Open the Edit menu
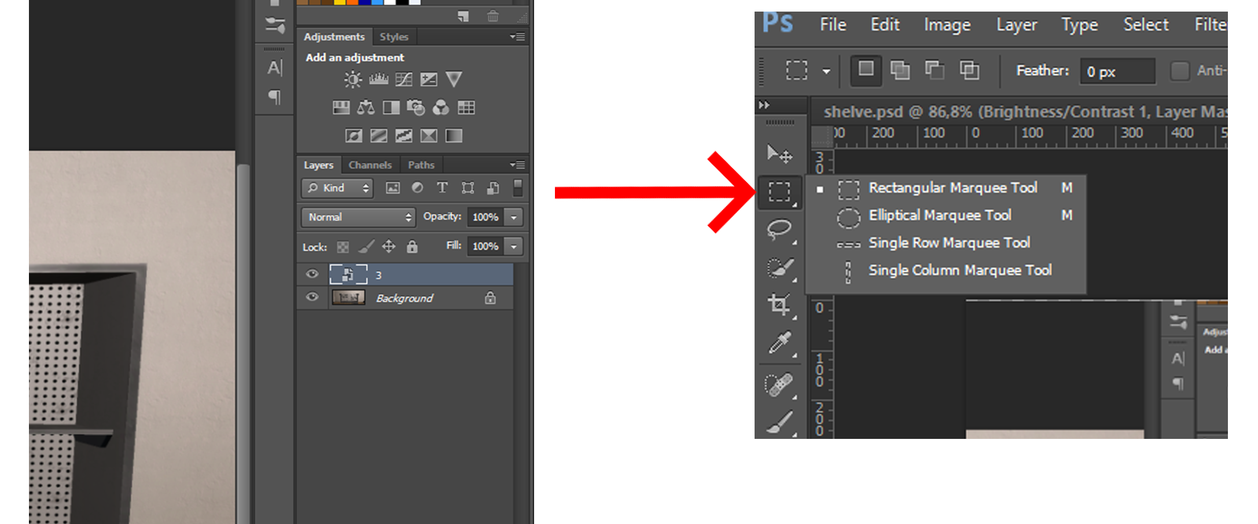Viewport: 1258px width, 524px height. (885, 24)
